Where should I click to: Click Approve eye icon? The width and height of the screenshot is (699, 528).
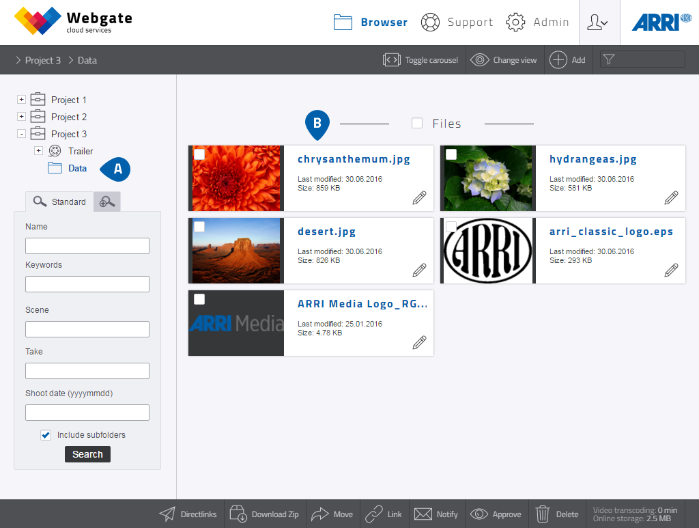pos(479,514)
